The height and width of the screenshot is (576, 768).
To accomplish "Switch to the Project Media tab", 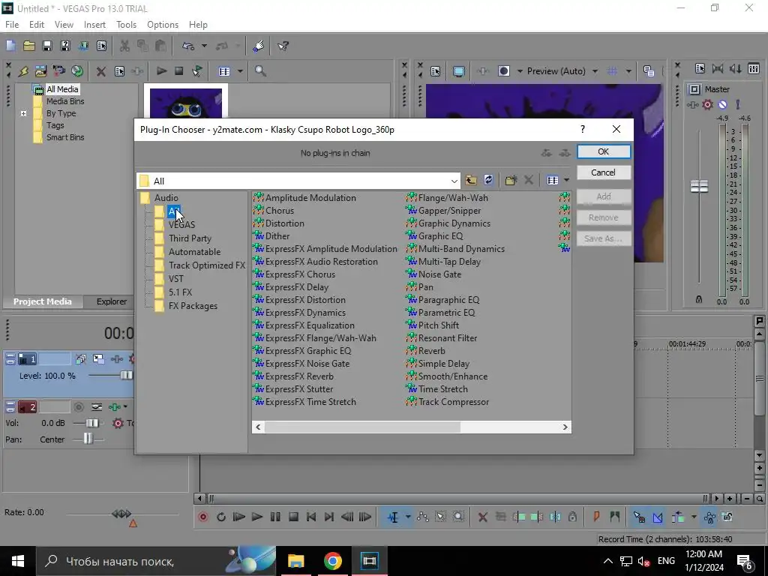I will (x=42, y=301).
